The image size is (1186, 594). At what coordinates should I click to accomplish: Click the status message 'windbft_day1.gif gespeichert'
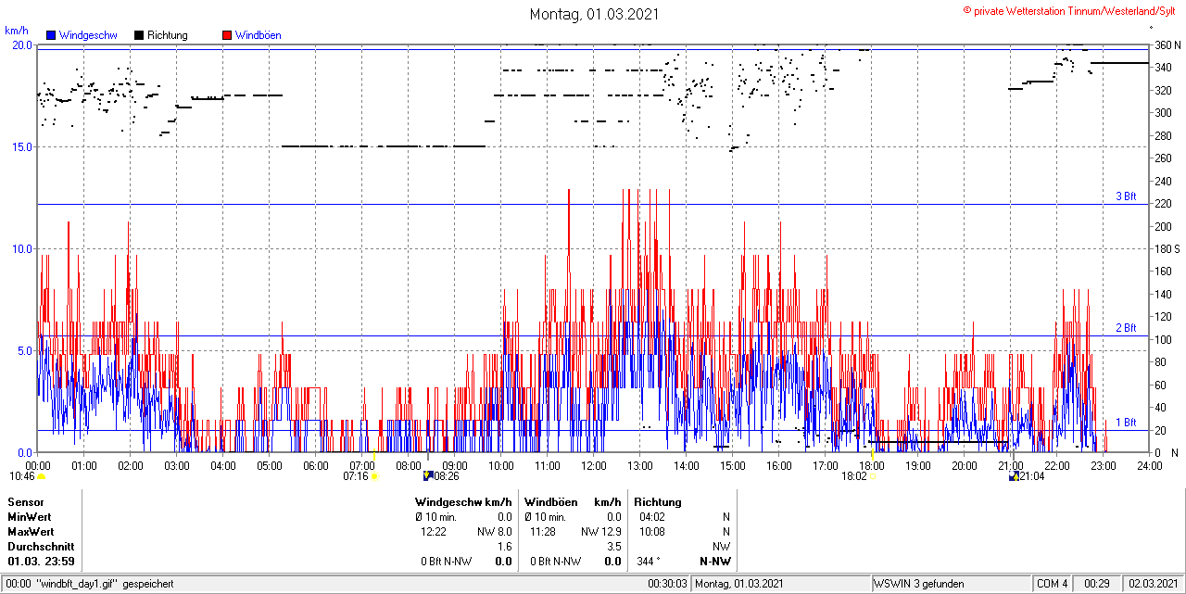104,584
